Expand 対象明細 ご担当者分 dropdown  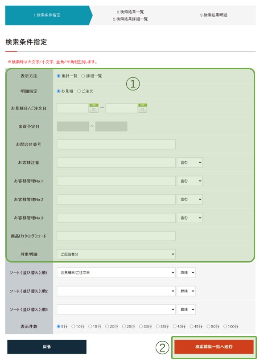116,254
